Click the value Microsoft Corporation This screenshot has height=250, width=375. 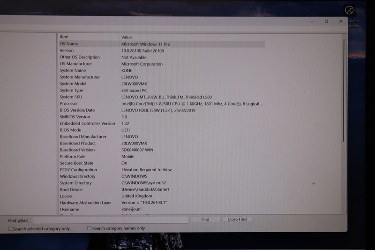pos(142,64)
